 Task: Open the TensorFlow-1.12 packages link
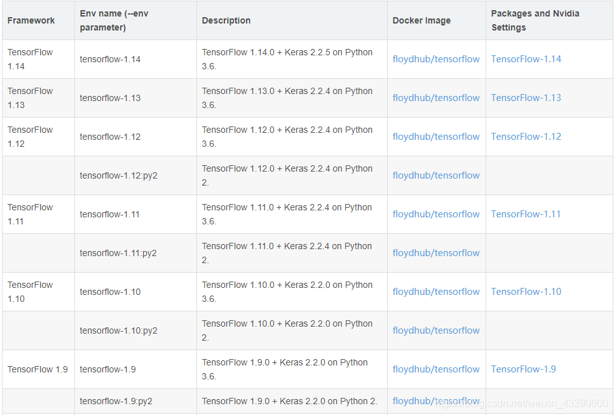tap(526, 137)
